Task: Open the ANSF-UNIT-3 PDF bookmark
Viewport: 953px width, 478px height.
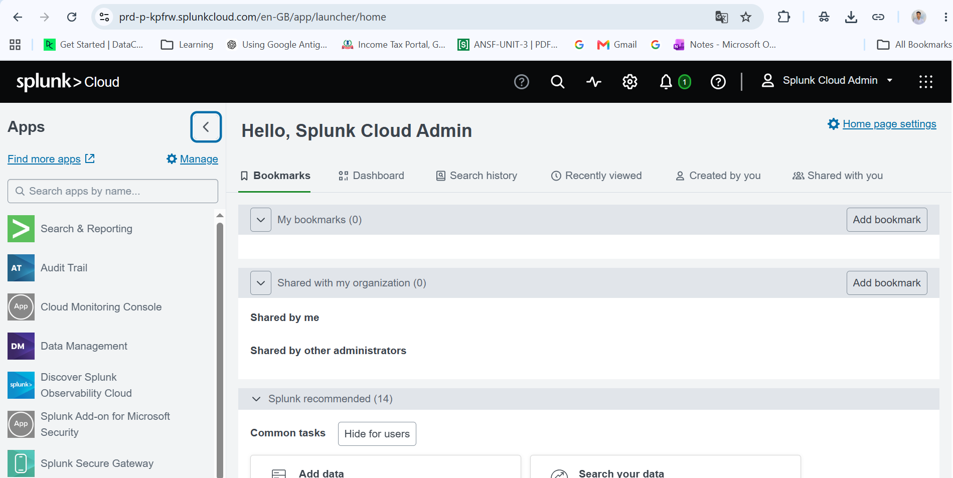Action: [508, 45]
